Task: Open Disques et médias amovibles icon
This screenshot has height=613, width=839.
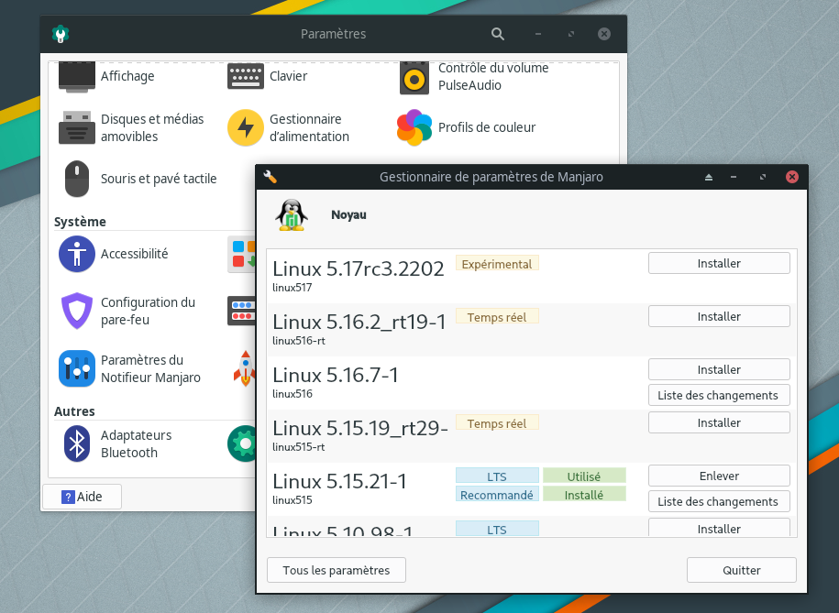Action: [x=76, y=127]
